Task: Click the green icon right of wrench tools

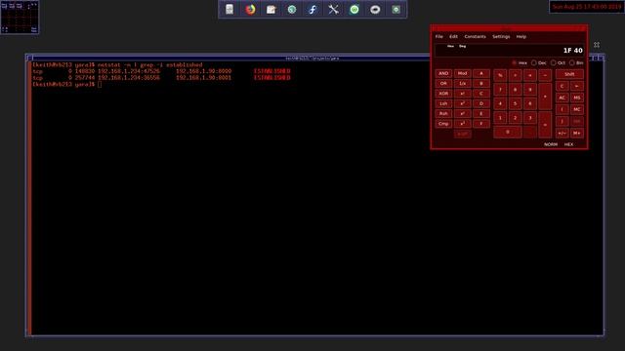Action: tap(354, 10)
